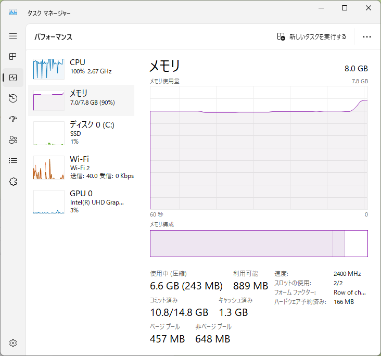This screenshot has height=356, width=381.
Task: Run new task button
Action: 312,36
